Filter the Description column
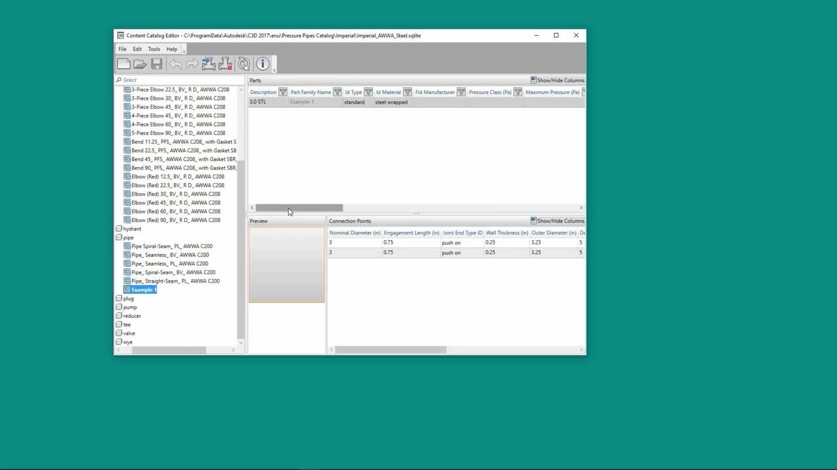 pyautogui.click(x=282, y=92)
